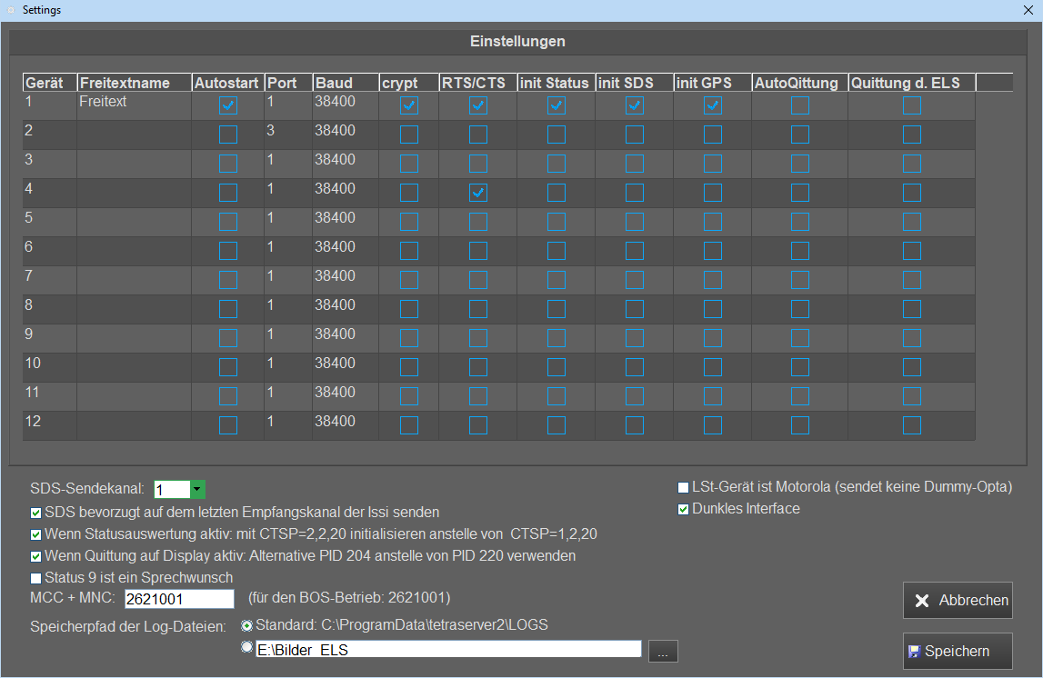The height and width of the screenshot is (678, 1043).
Task: Click the Autostart column header
Action: point(228,83)
